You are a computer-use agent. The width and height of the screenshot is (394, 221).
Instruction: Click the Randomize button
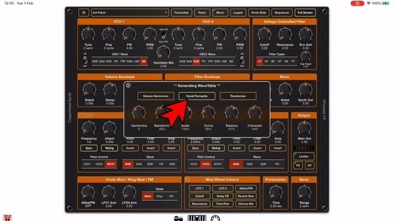coord(238,96)
